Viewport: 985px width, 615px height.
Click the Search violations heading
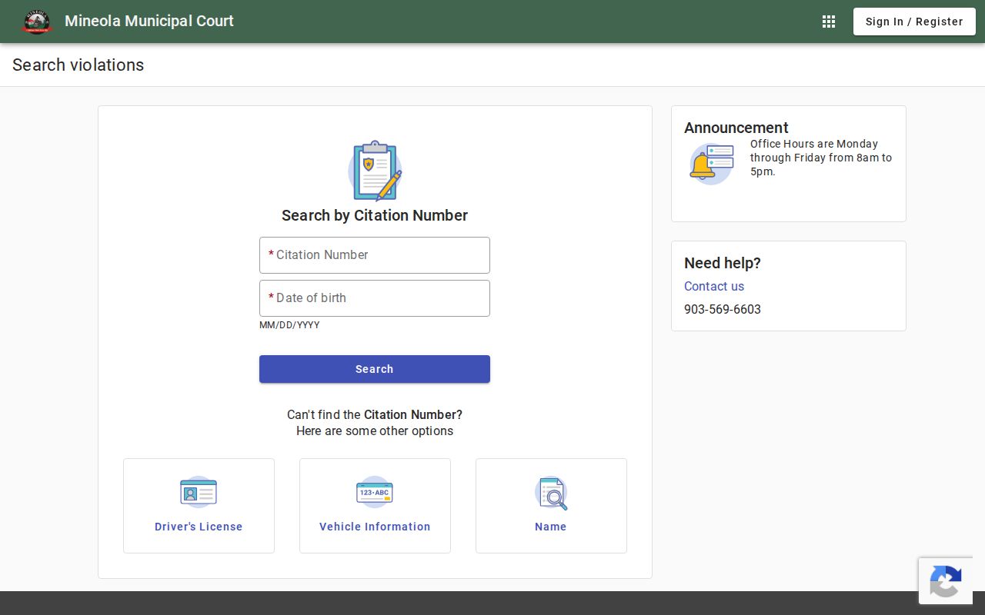click(x=78, y=65)
